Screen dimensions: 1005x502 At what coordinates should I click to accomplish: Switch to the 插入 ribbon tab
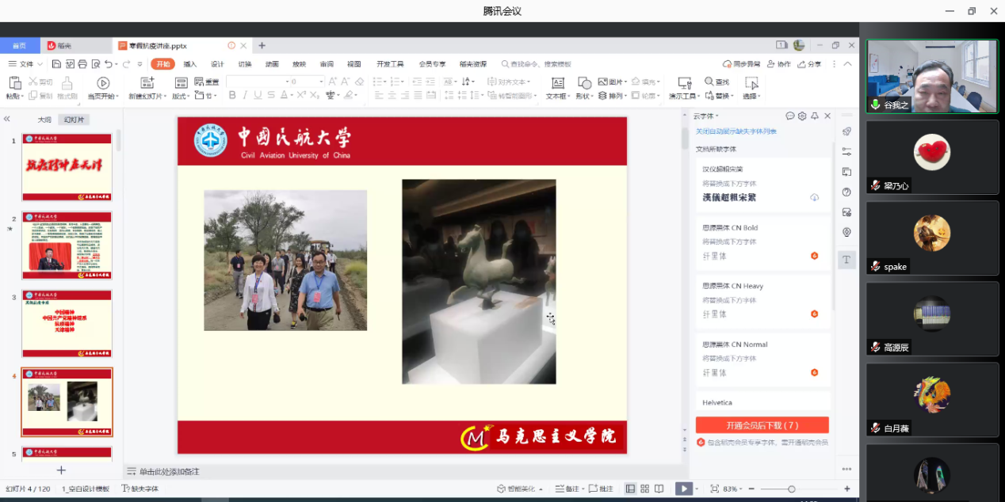[190, 64]
